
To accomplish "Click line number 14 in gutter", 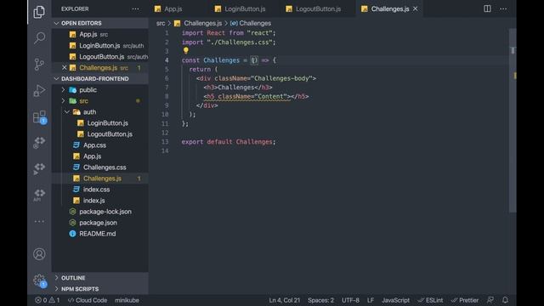I will coord(165,151).
